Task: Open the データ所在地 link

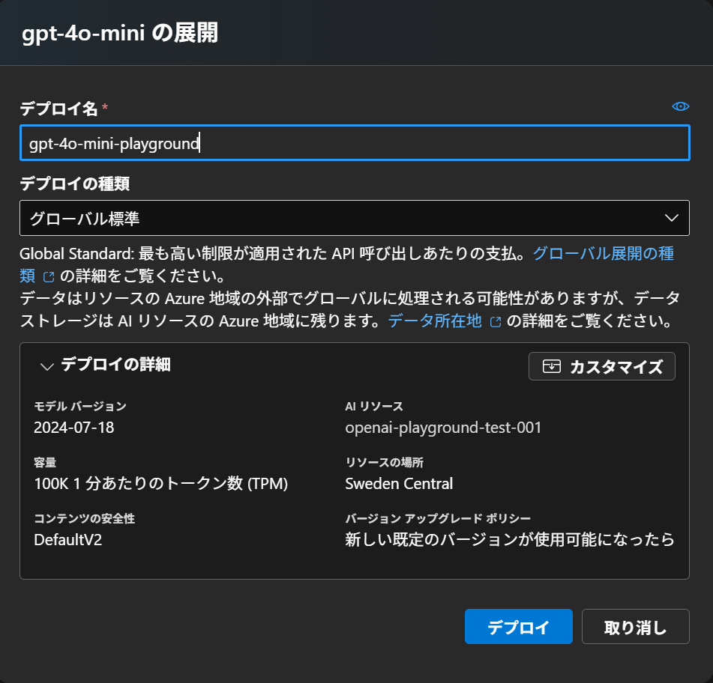Action: pos(434,321)
